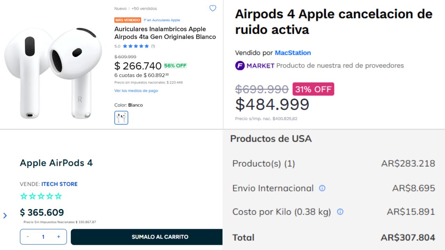Open the MacStation seller link
Screen dimensions: 445x250
coord(293,53)
